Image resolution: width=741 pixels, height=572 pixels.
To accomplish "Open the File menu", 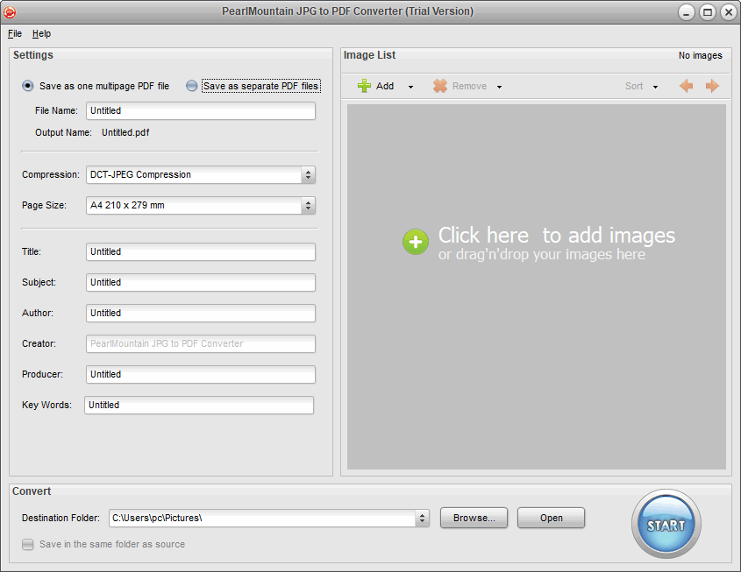I will (x=15, y=33).
